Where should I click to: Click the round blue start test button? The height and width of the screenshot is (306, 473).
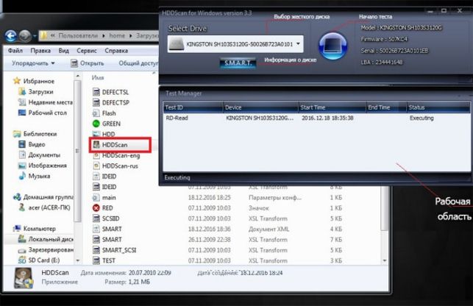(333, 46)
